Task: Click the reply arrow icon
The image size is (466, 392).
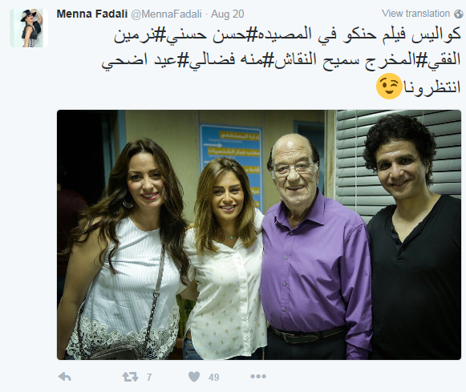Action: 64,377
